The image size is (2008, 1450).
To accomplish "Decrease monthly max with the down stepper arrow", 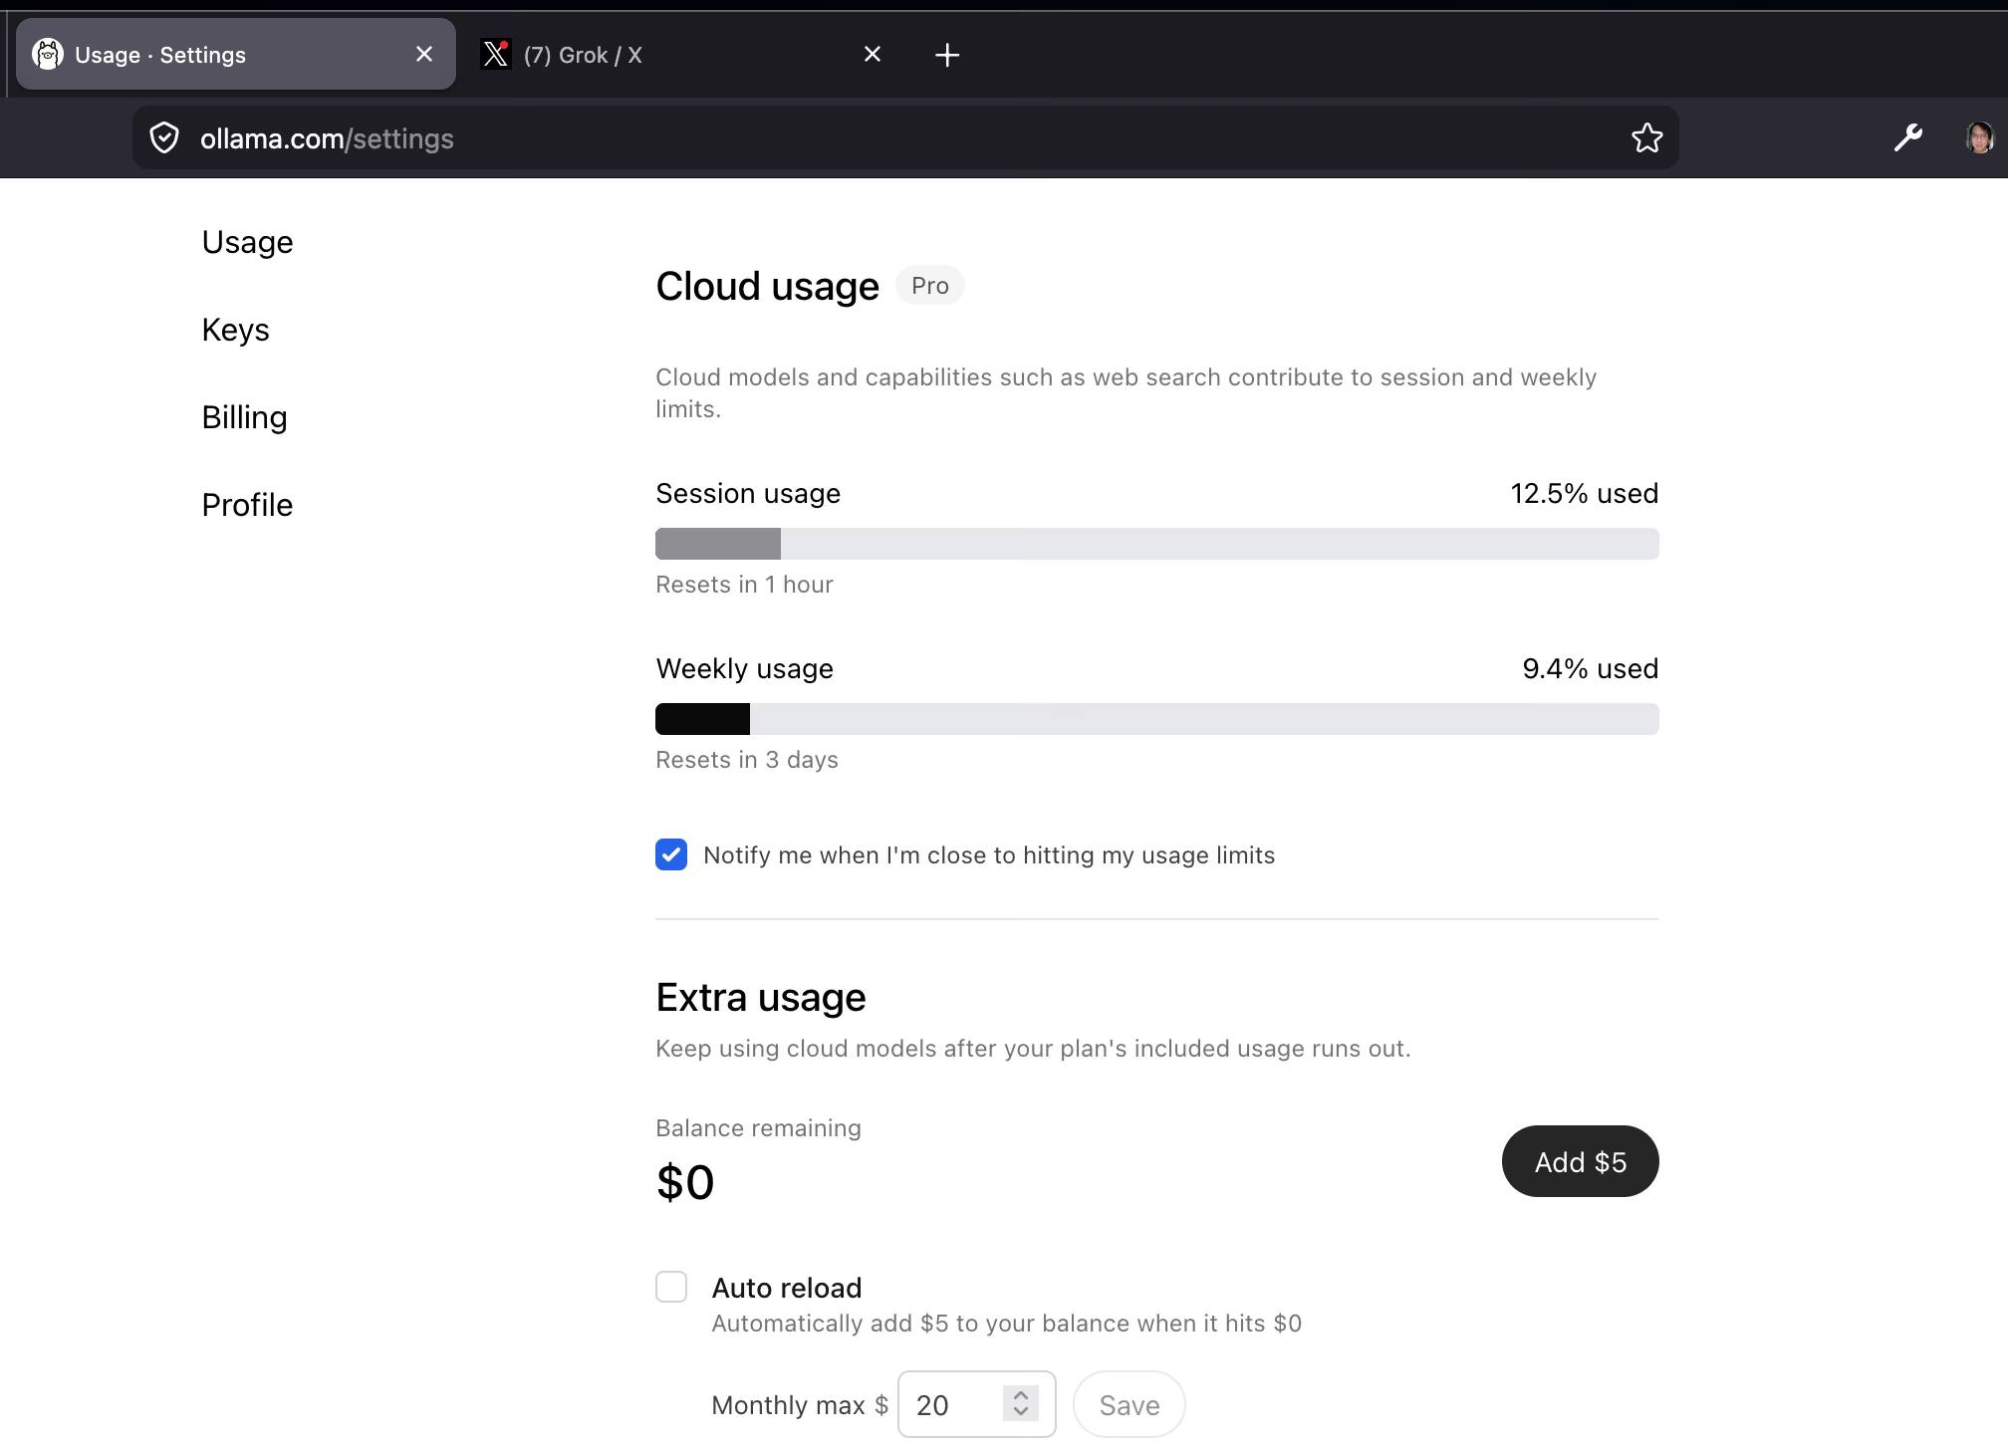I will click(x=1021, y=1412).
